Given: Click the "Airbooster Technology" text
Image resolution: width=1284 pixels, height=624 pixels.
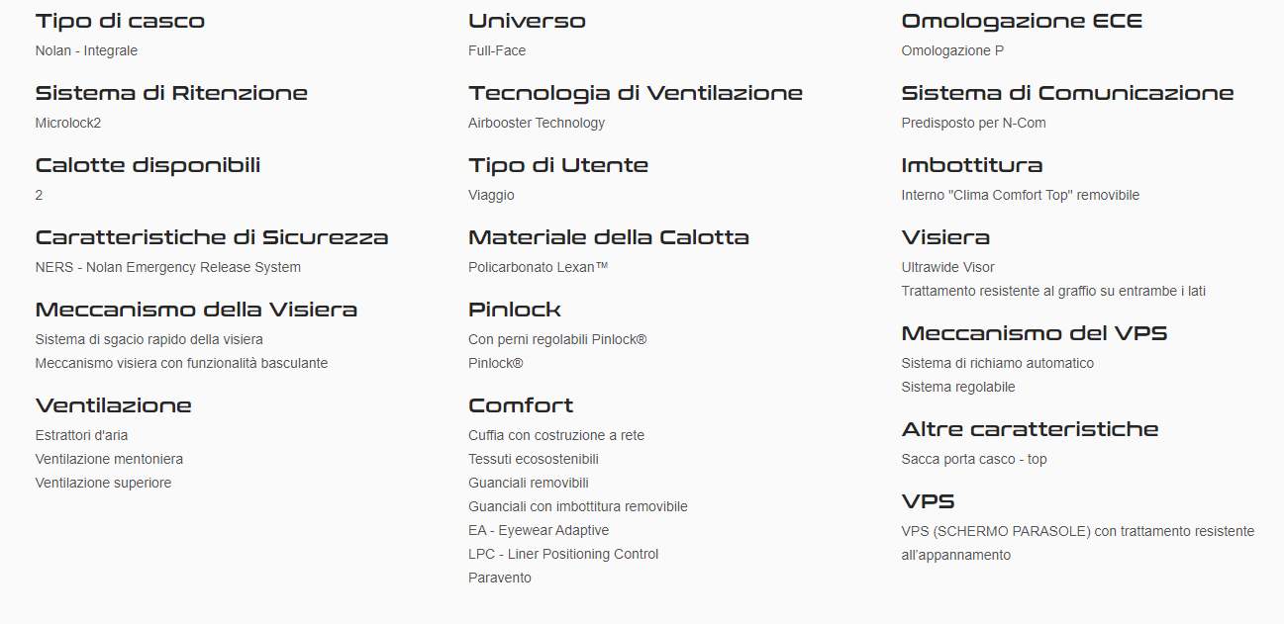Looking at the screenshot, I should pos(536,123).
